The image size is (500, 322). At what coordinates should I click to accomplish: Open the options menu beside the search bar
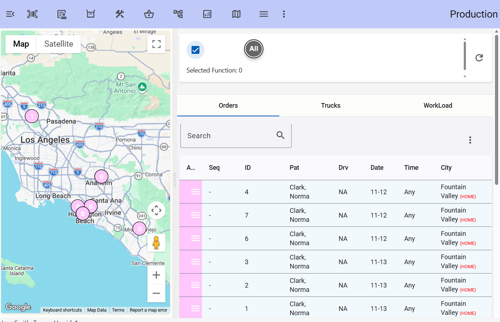(x=470, y=140)
